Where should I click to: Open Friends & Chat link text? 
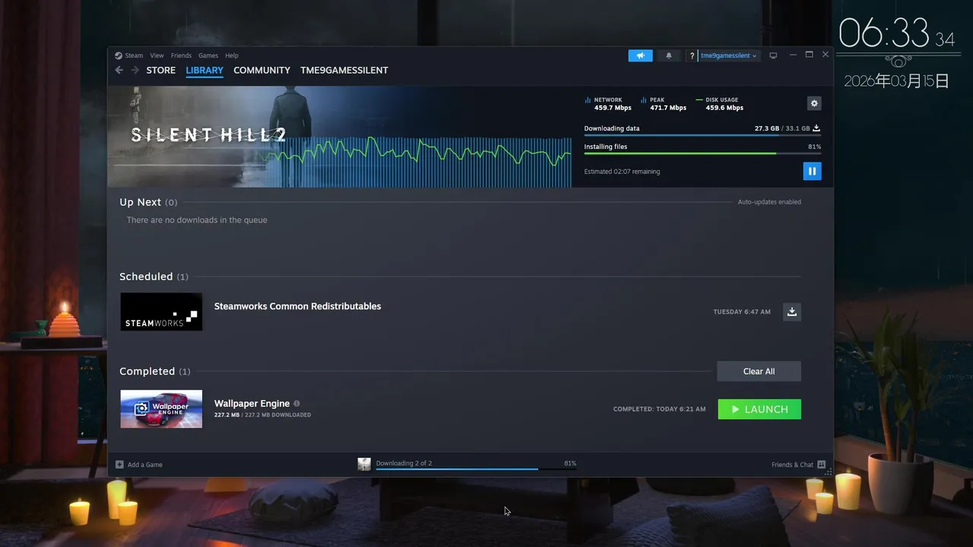(792, 464)
